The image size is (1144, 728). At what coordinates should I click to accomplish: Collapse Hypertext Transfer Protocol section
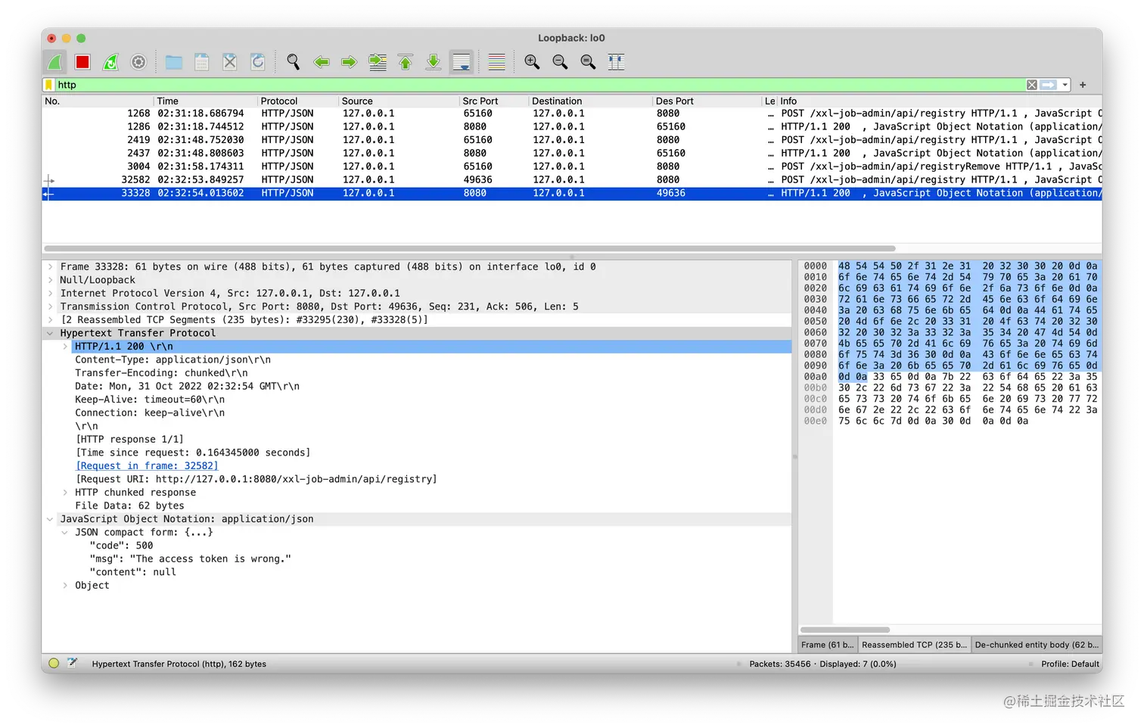coord(50,333)
